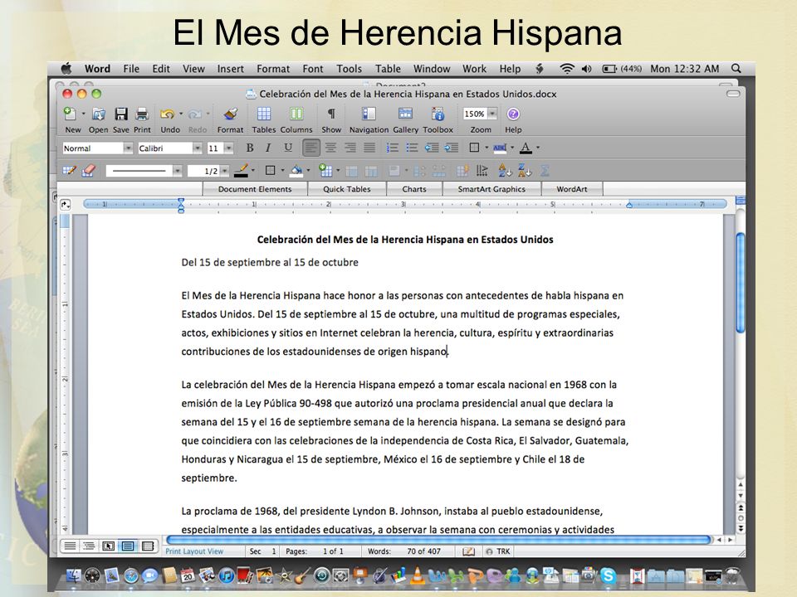Viewport: 797px width, 597px height.
Task: Open the Tables toolbar button
Action: (264, 114)
